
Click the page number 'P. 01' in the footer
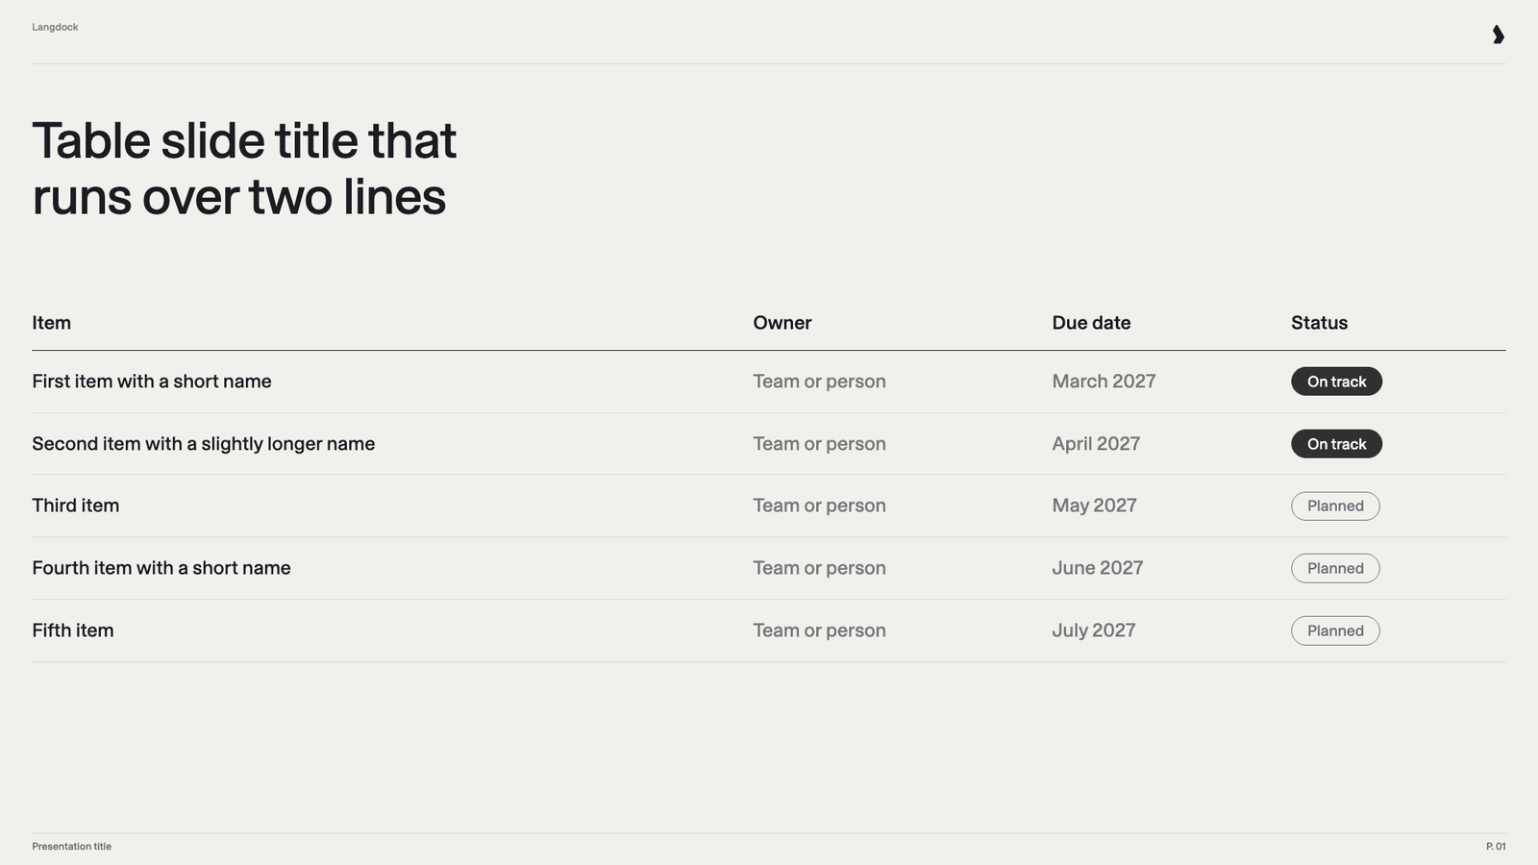pyautogui.click(x=1496, y=847)
